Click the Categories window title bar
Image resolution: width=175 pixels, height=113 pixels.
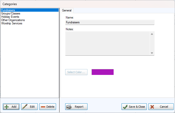pos(87,4)
